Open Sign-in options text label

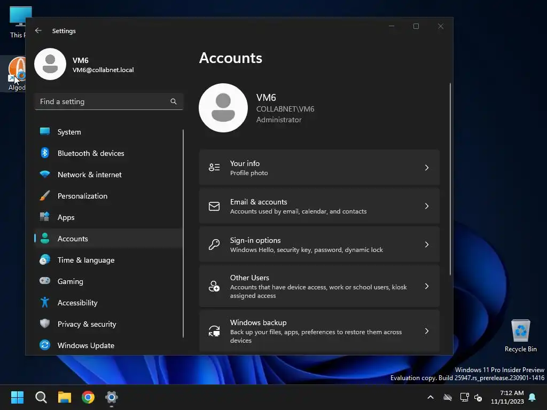click(255, 240)
